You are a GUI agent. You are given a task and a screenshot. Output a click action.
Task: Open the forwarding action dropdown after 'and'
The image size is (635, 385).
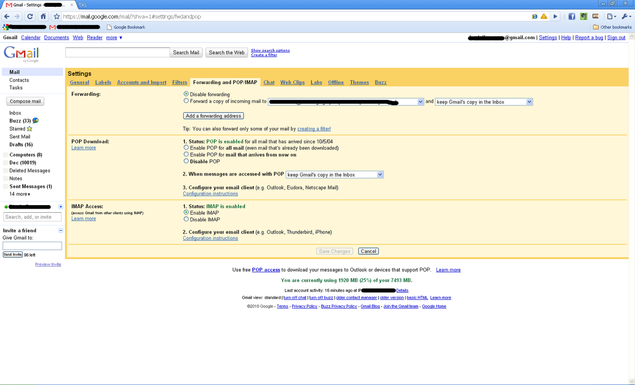484,102
